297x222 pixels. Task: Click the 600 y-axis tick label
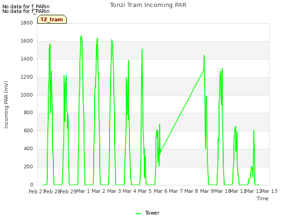click(x=28, y=130)
